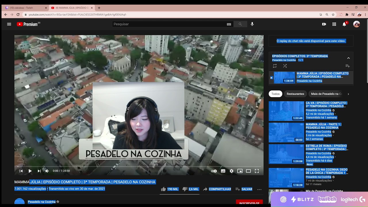The image size is (368, 207).
Task: Open the on-screen keyboard in search box
Action: pos(229,24)
